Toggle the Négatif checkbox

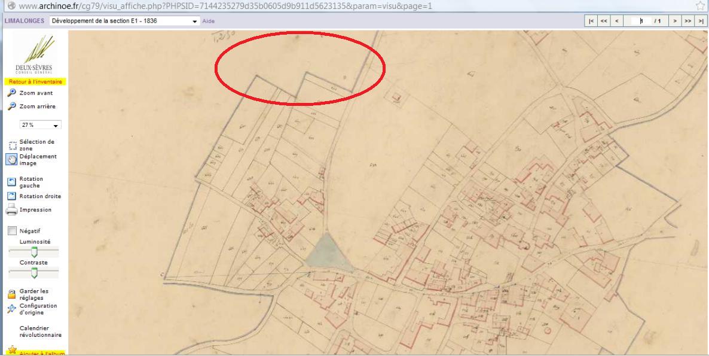click(12, 231)
